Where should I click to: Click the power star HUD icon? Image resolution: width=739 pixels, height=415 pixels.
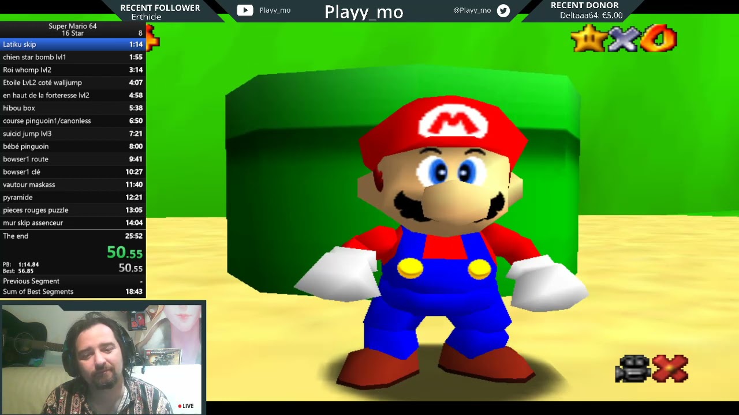pyautogui.click(x=589, y=39)
